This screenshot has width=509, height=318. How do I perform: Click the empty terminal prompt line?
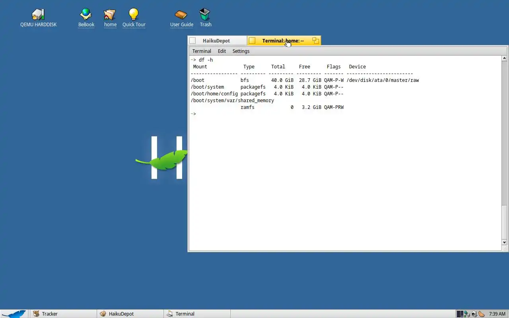pyautogui.click(x=346, y=114)
